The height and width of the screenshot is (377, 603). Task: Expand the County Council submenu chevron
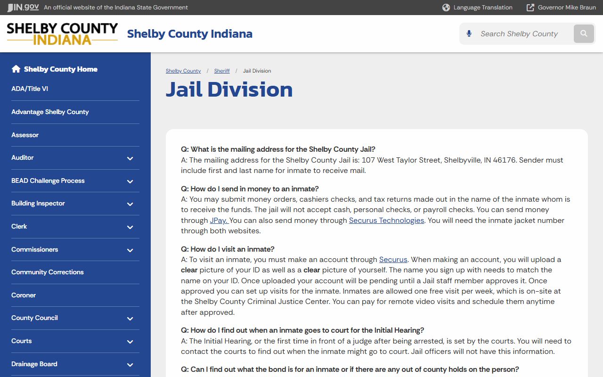click(x=130, y=319)
